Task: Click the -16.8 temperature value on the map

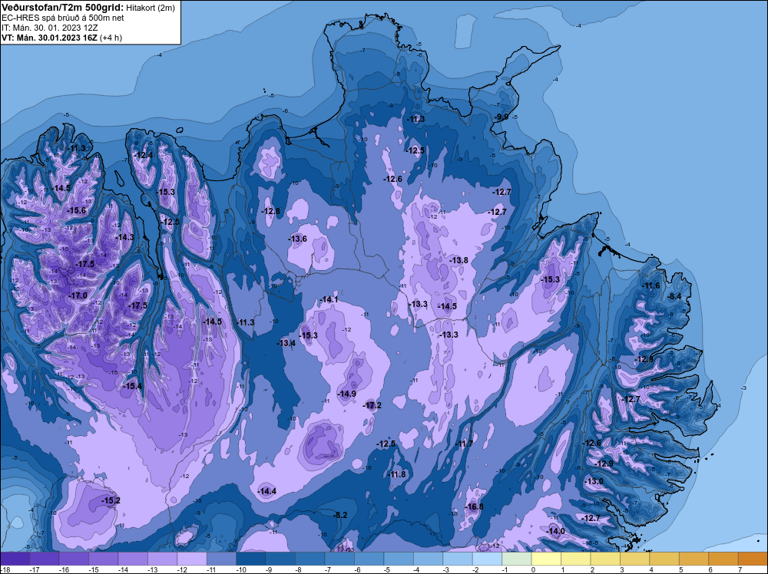Action: pyautogui.click(x=474, y=506)
